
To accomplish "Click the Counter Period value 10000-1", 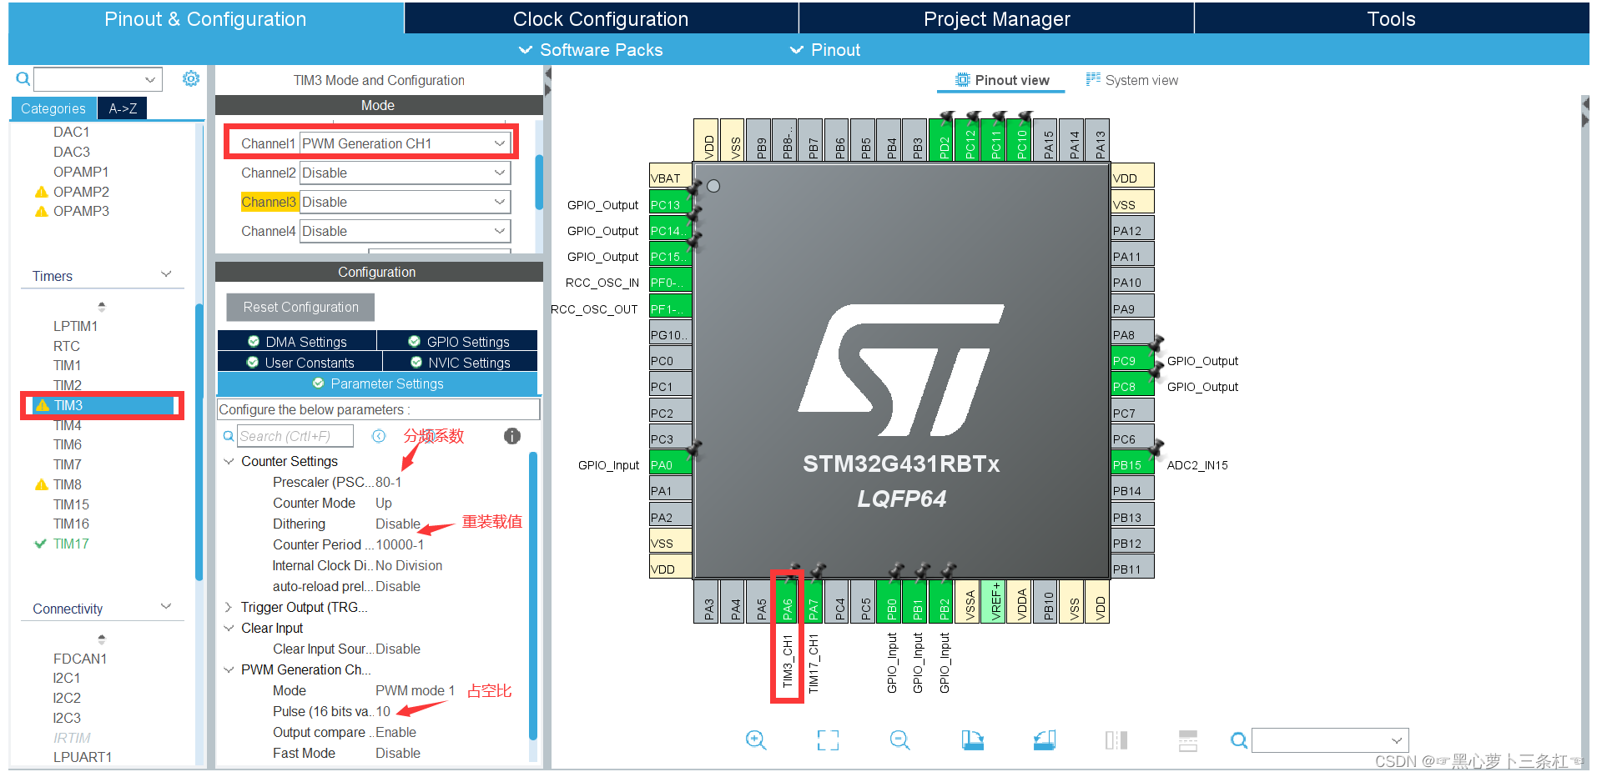I will (x=400, y=544).
